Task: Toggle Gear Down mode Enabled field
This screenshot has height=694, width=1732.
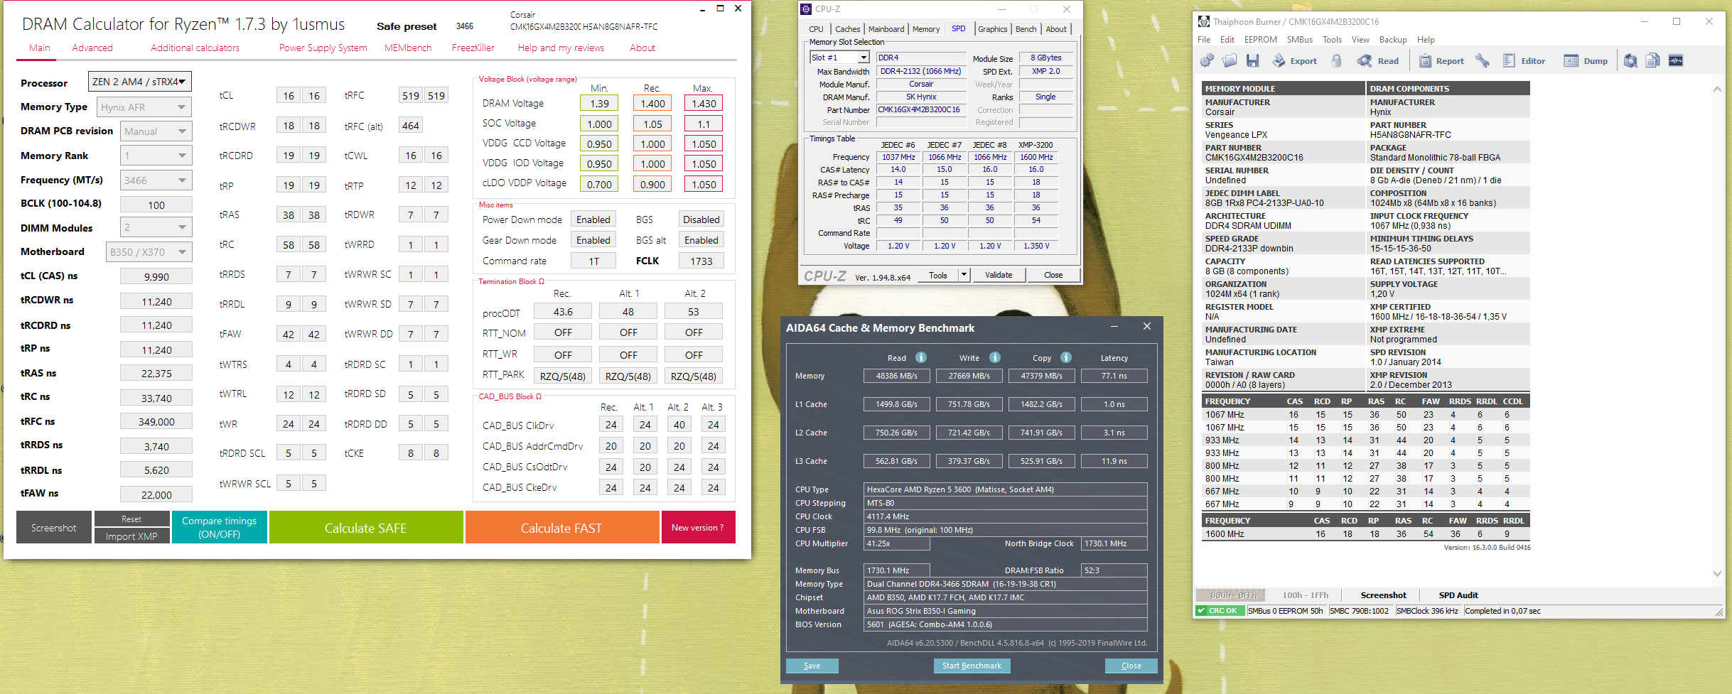Action: click(x=593, y=240)
